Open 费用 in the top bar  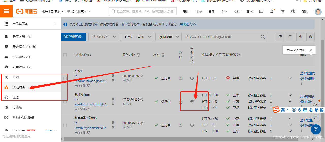[186, 12]
